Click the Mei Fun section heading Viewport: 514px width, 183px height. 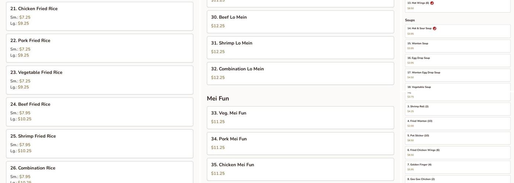click(218, 98)
